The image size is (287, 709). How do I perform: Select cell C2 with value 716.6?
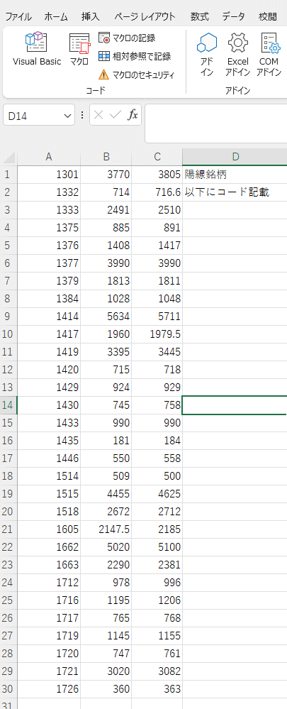point(157,192)
